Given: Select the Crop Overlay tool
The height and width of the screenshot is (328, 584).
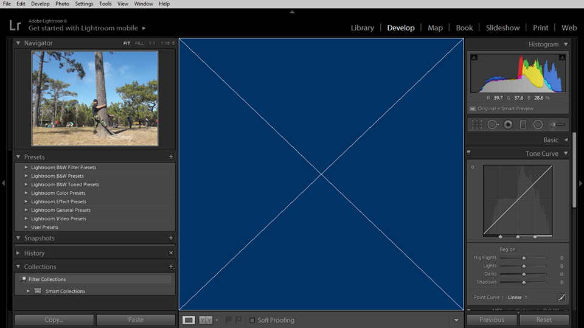Looking at the screenshot, I should 477,125.
